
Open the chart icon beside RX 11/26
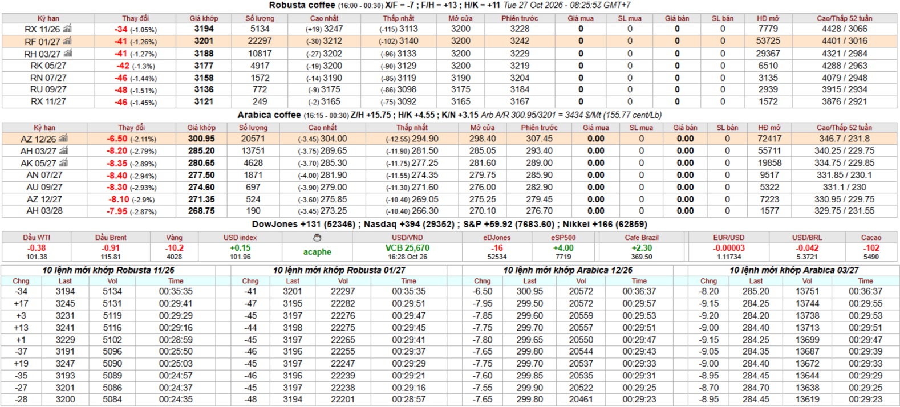click(x=67, y=29)
